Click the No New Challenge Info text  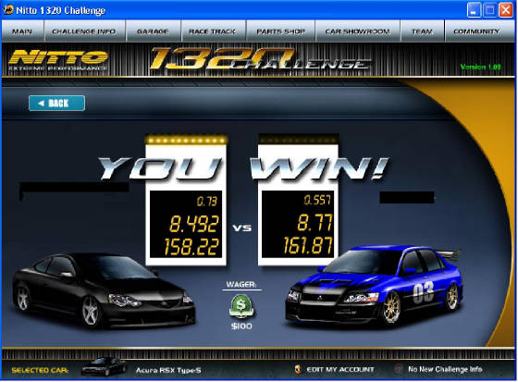pyautogui.click(x=445, y=369)
